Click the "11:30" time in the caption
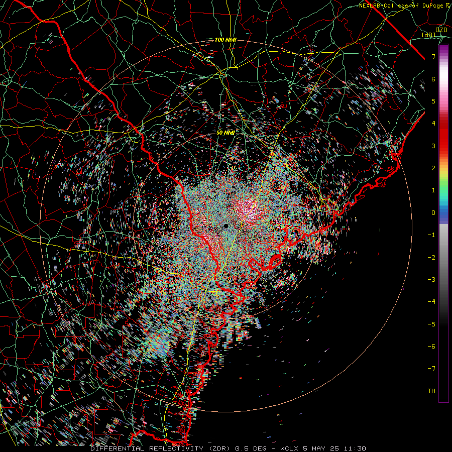Viewport: 452px width, 452px height. 355,448
